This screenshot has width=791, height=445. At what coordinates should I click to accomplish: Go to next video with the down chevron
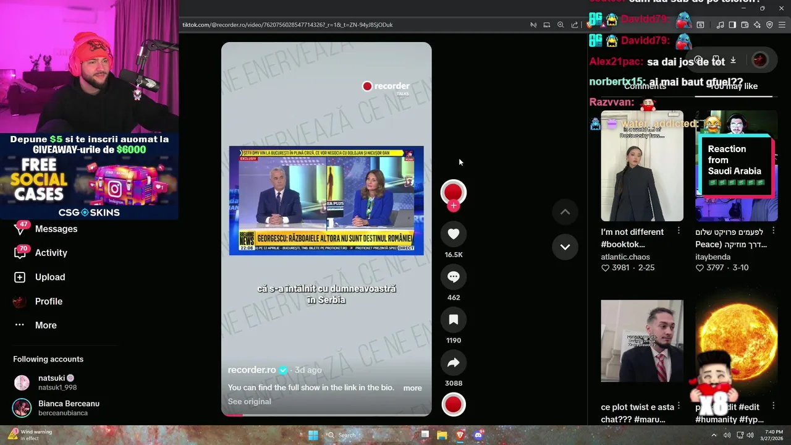(565, 247)
